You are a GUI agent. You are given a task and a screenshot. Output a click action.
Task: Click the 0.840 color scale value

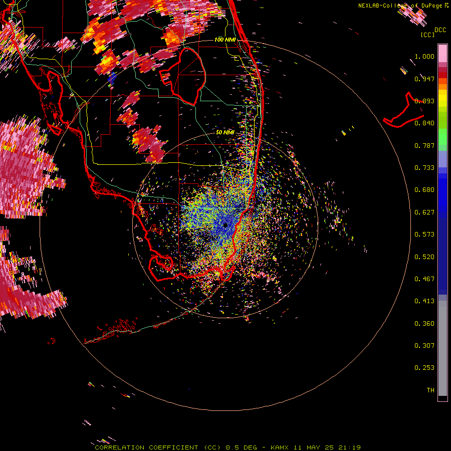(424, 123)
